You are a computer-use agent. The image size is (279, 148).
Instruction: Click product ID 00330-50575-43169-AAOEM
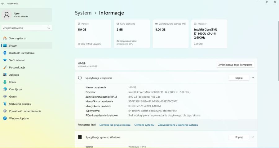pyautogui.click(x=144, y=106)
